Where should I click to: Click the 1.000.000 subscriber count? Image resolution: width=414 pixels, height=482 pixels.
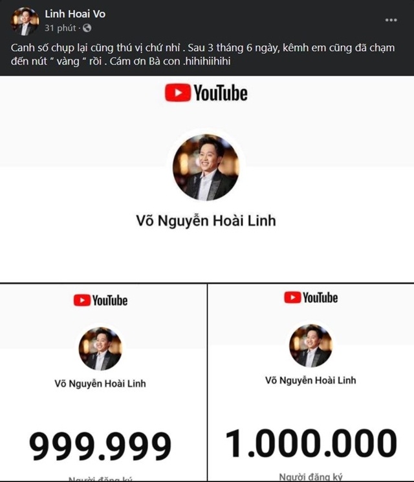[x=311, y=443]
